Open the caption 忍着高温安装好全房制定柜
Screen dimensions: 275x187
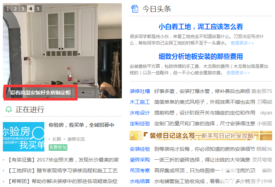[40, 93]
